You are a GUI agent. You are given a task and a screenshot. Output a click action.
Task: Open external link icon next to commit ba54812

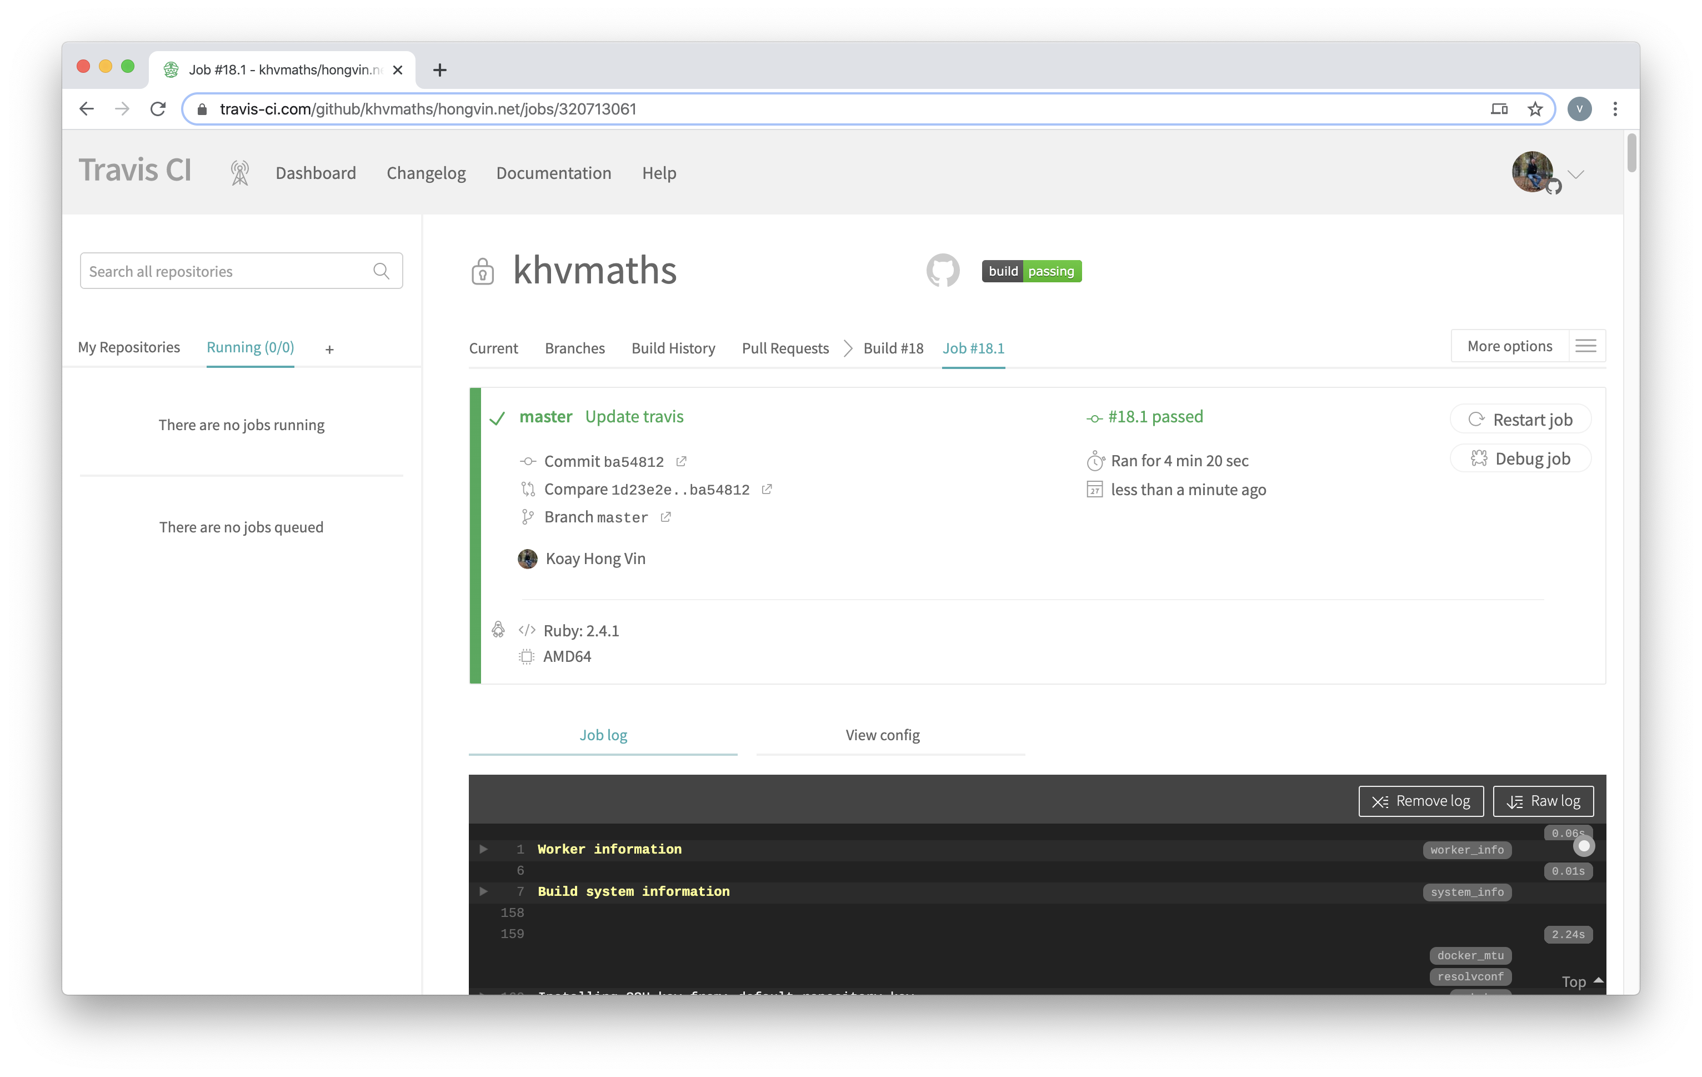pos(682,461)
